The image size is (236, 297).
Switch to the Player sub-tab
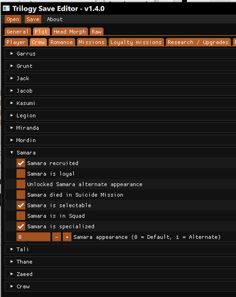(16, 42)
